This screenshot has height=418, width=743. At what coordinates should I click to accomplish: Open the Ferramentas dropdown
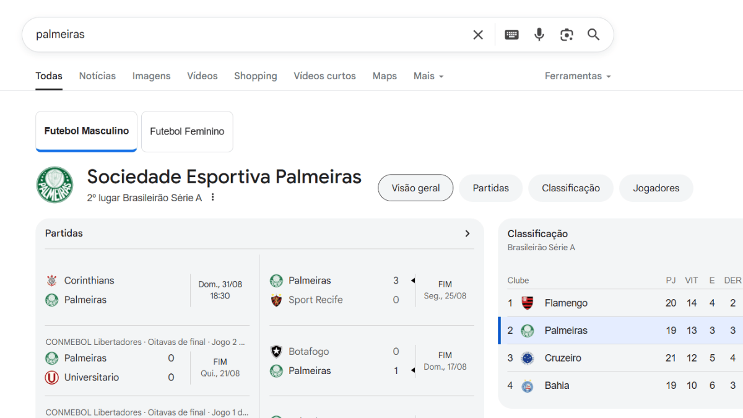click(x=578, y=76)
